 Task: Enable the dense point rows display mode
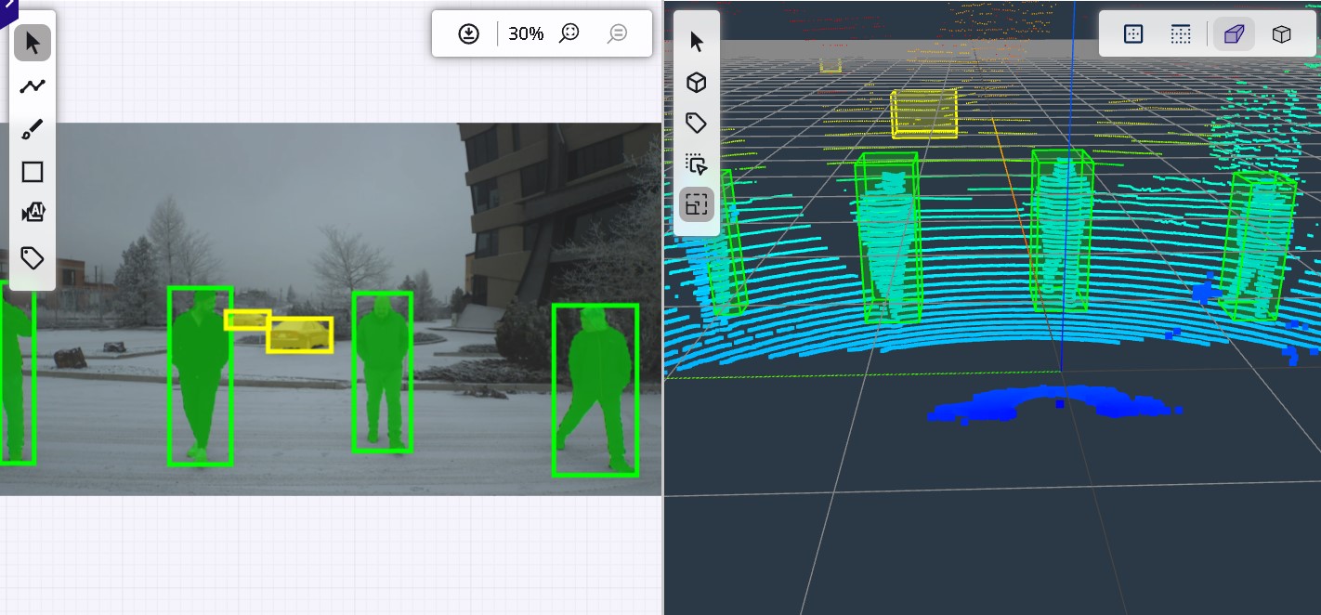[x=1181, y=33]
